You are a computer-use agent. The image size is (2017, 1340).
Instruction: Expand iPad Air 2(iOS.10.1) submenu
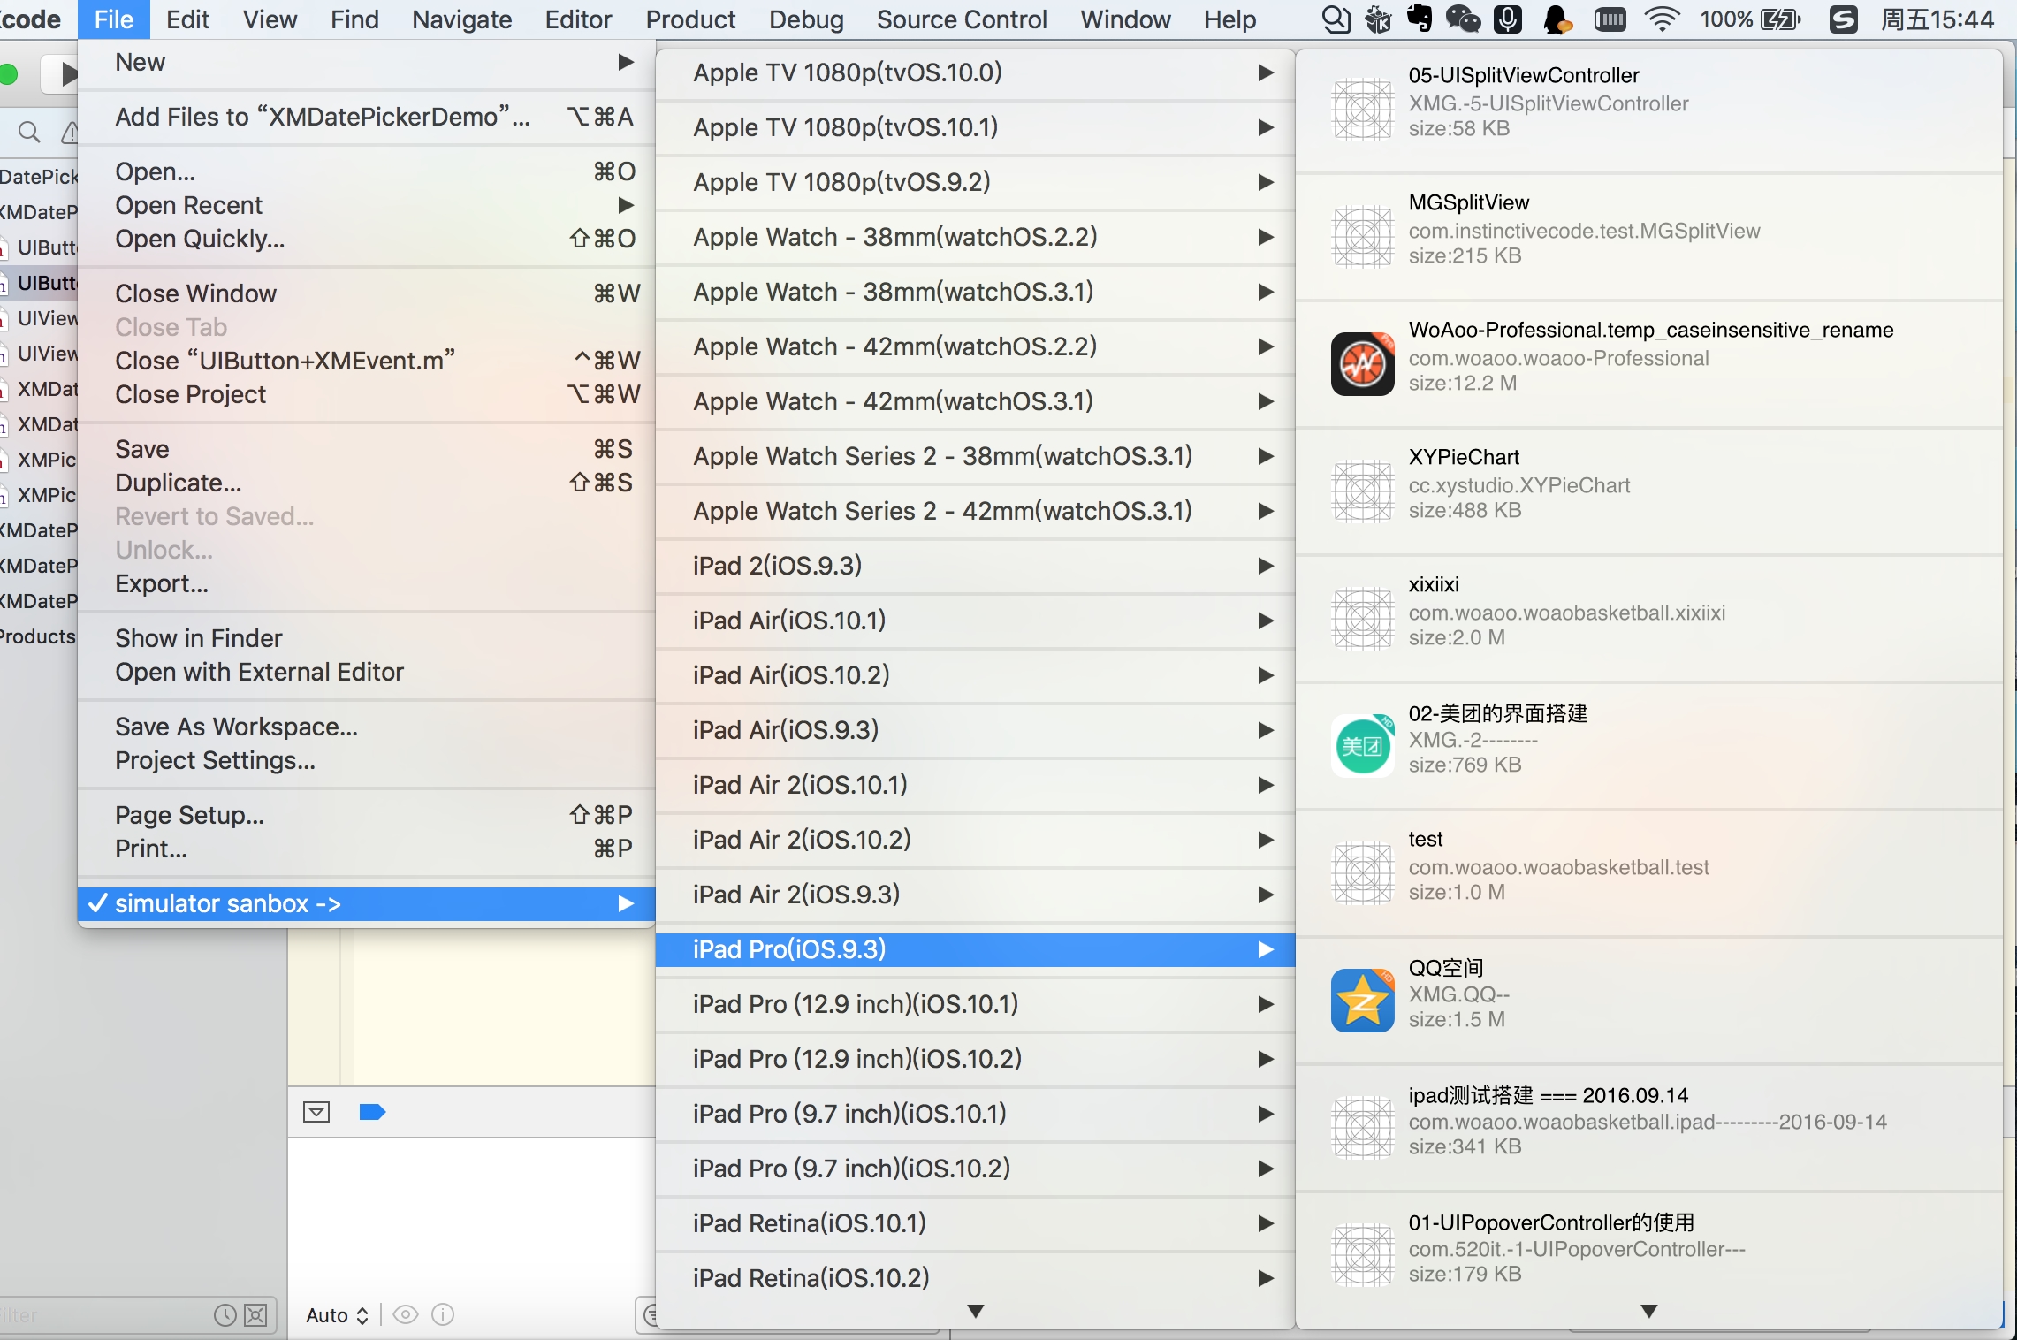coord(975,785)
